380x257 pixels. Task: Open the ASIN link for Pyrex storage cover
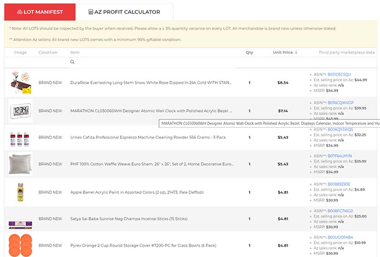click(x=340, y=237)
